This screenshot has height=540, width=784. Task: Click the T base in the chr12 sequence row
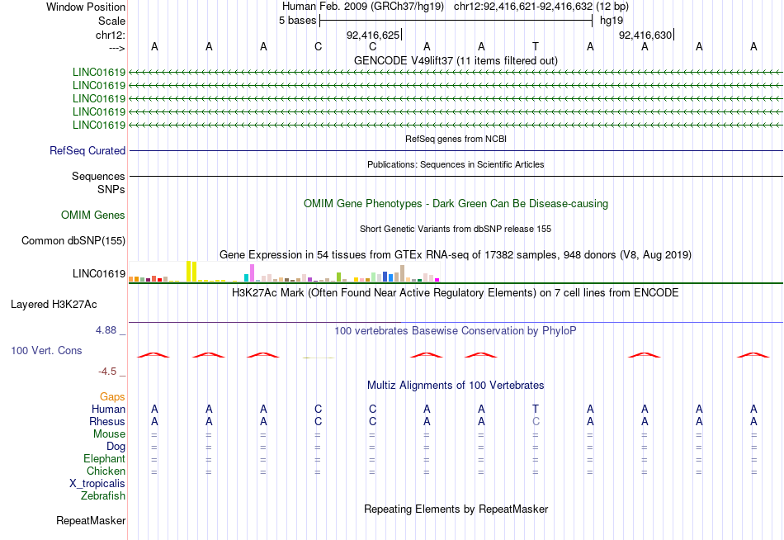tap(536, 46)
